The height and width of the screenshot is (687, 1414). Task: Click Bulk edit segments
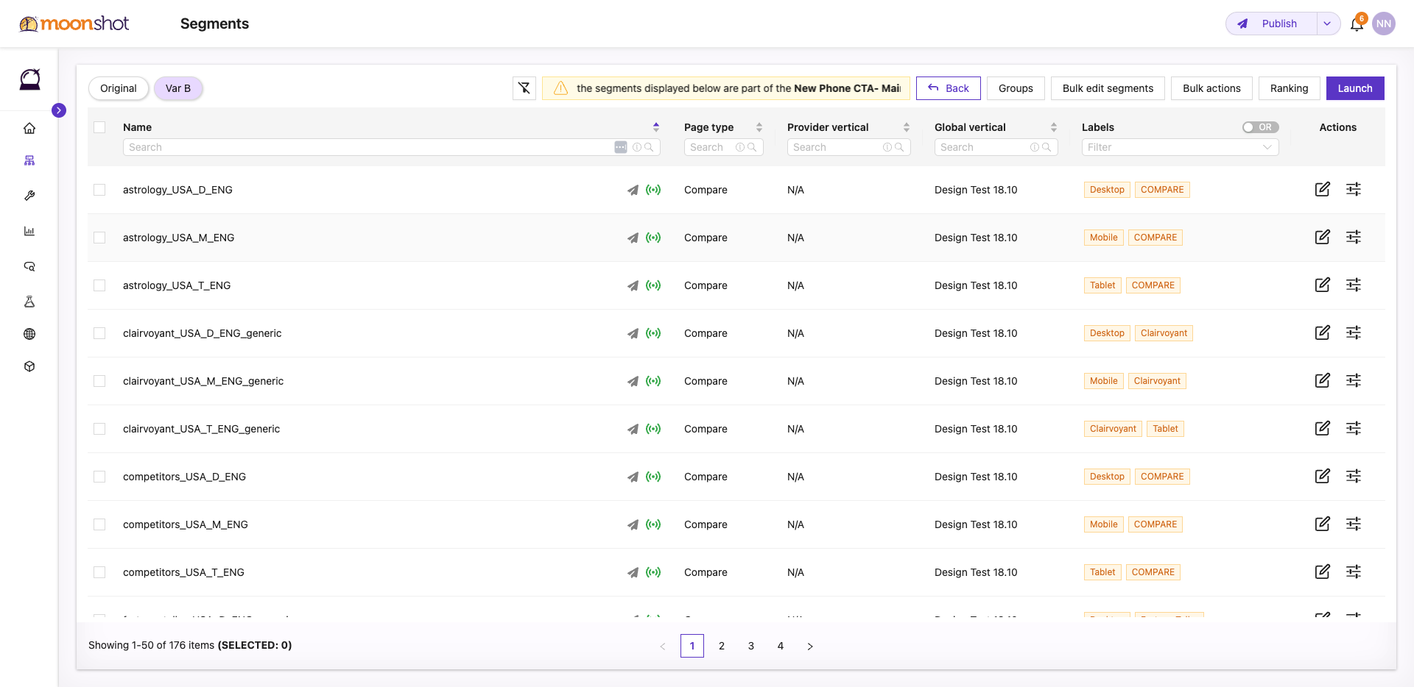click(x=1108, y=88)
